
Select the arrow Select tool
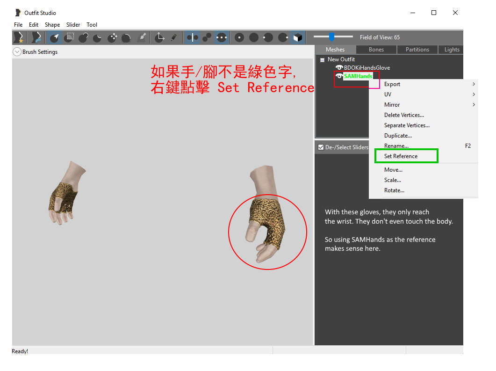[x=54, y=38]
